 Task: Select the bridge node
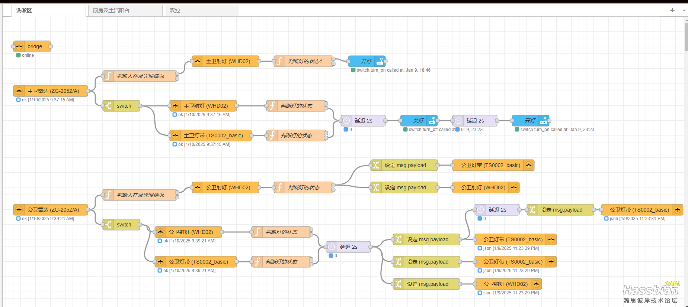coord(32,46)
